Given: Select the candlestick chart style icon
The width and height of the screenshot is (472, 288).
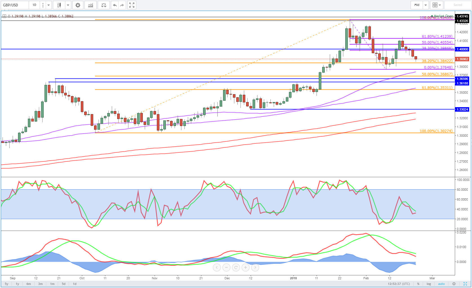Looking at the screenshot, I should tap(59, 5).
